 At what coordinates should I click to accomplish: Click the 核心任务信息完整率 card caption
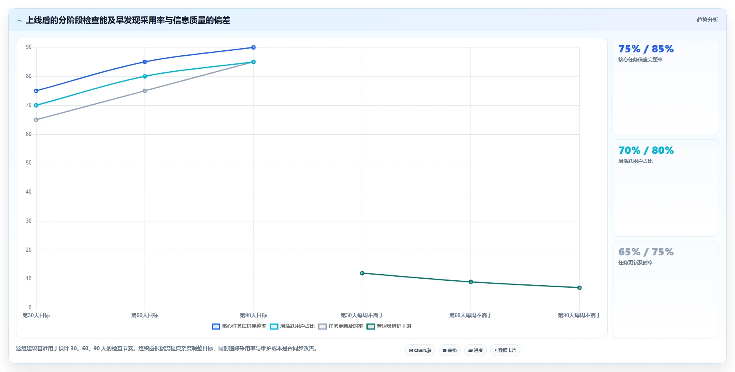point(640,60)
